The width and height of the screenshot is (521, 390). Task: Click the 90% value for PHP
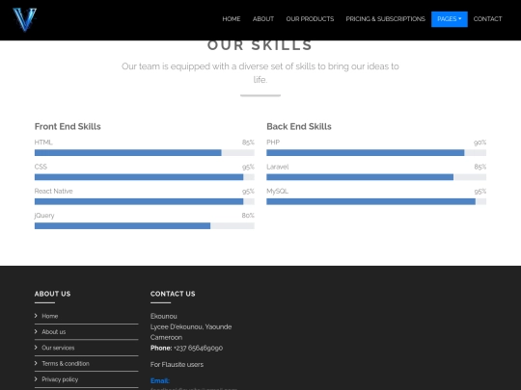click(480, 143)
